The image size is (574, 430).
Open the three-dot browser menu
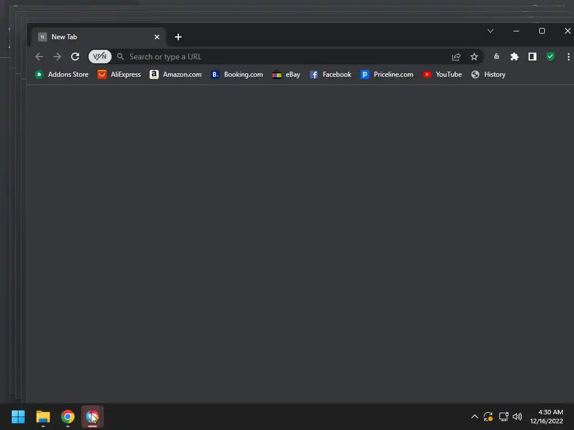(x=568, y=57)
